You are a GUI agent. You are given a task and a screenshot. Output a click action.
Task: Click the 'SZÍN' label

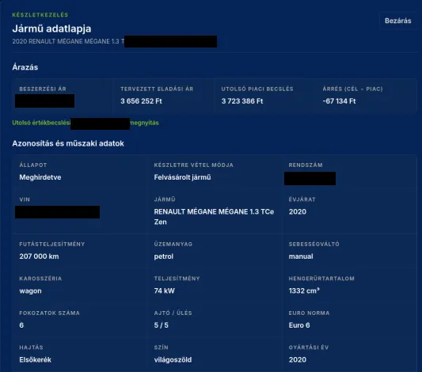tap(161, 347)
